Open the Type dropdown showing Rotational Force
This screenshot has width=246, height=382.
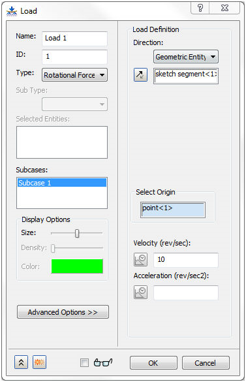[x=74, y=75]
